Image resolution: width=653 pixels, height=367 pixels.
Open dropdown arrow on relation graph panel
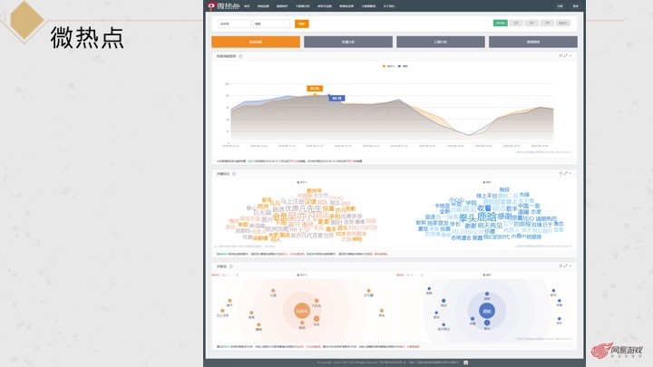[x=571, y=267]
